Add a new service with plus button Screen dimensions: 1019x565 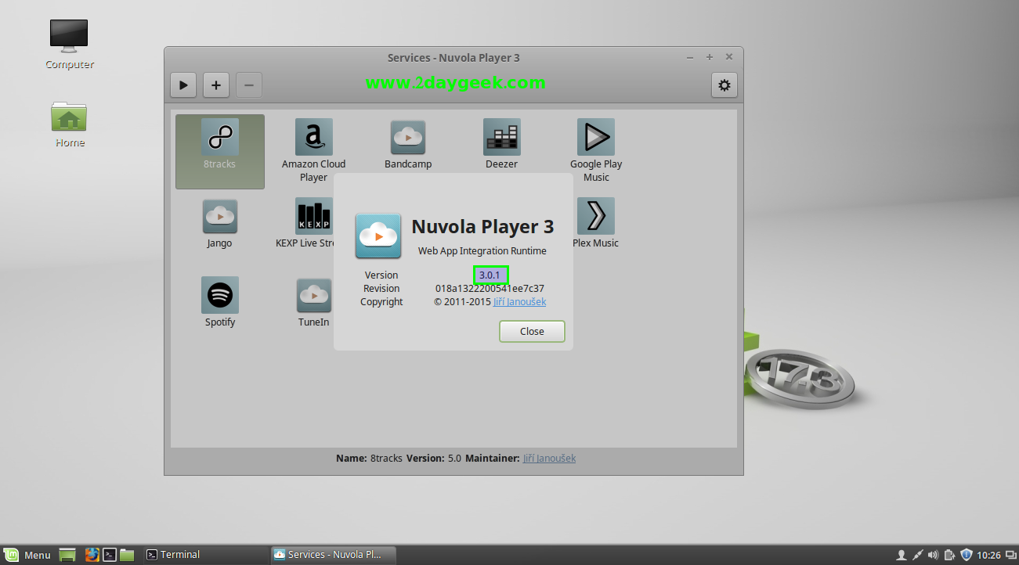coord(216,85)
